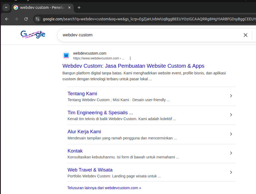The image size is (256, 194).
Task: Open the Webdev Custom main result link
Action: pyautogui.click(x=133, y=66)
